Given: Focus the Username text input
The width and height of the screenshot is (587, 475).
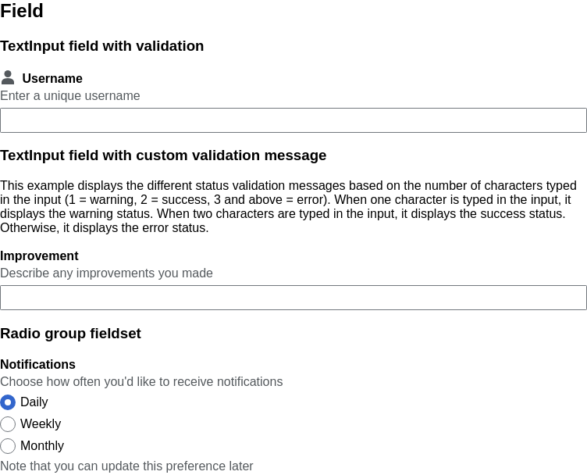Looking at the screenshot, I should [x=293, y=120].
